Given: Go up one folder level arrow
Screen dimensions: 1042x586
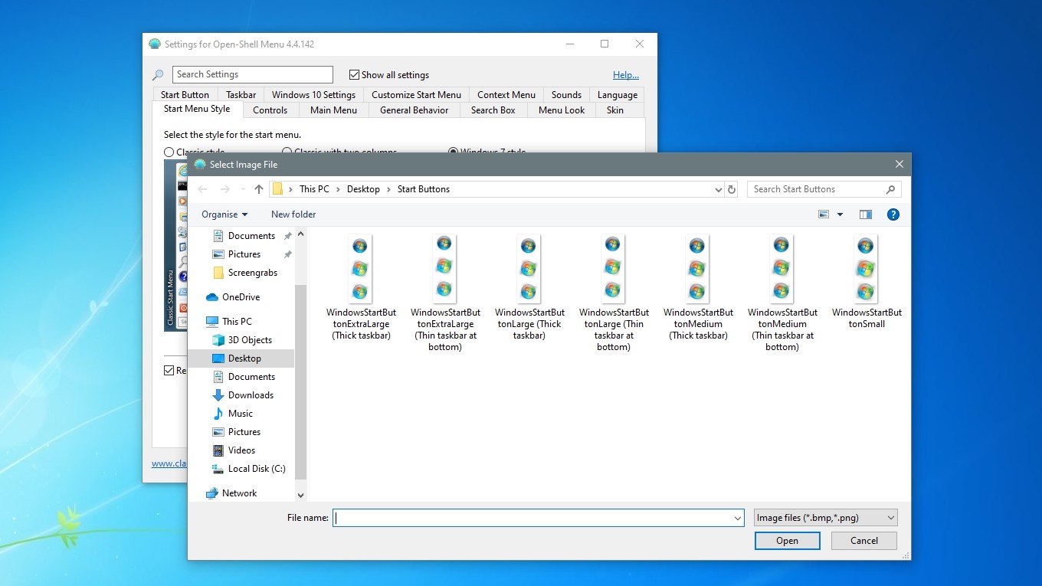Looking at the screenshot, I should tap(259, 189).
